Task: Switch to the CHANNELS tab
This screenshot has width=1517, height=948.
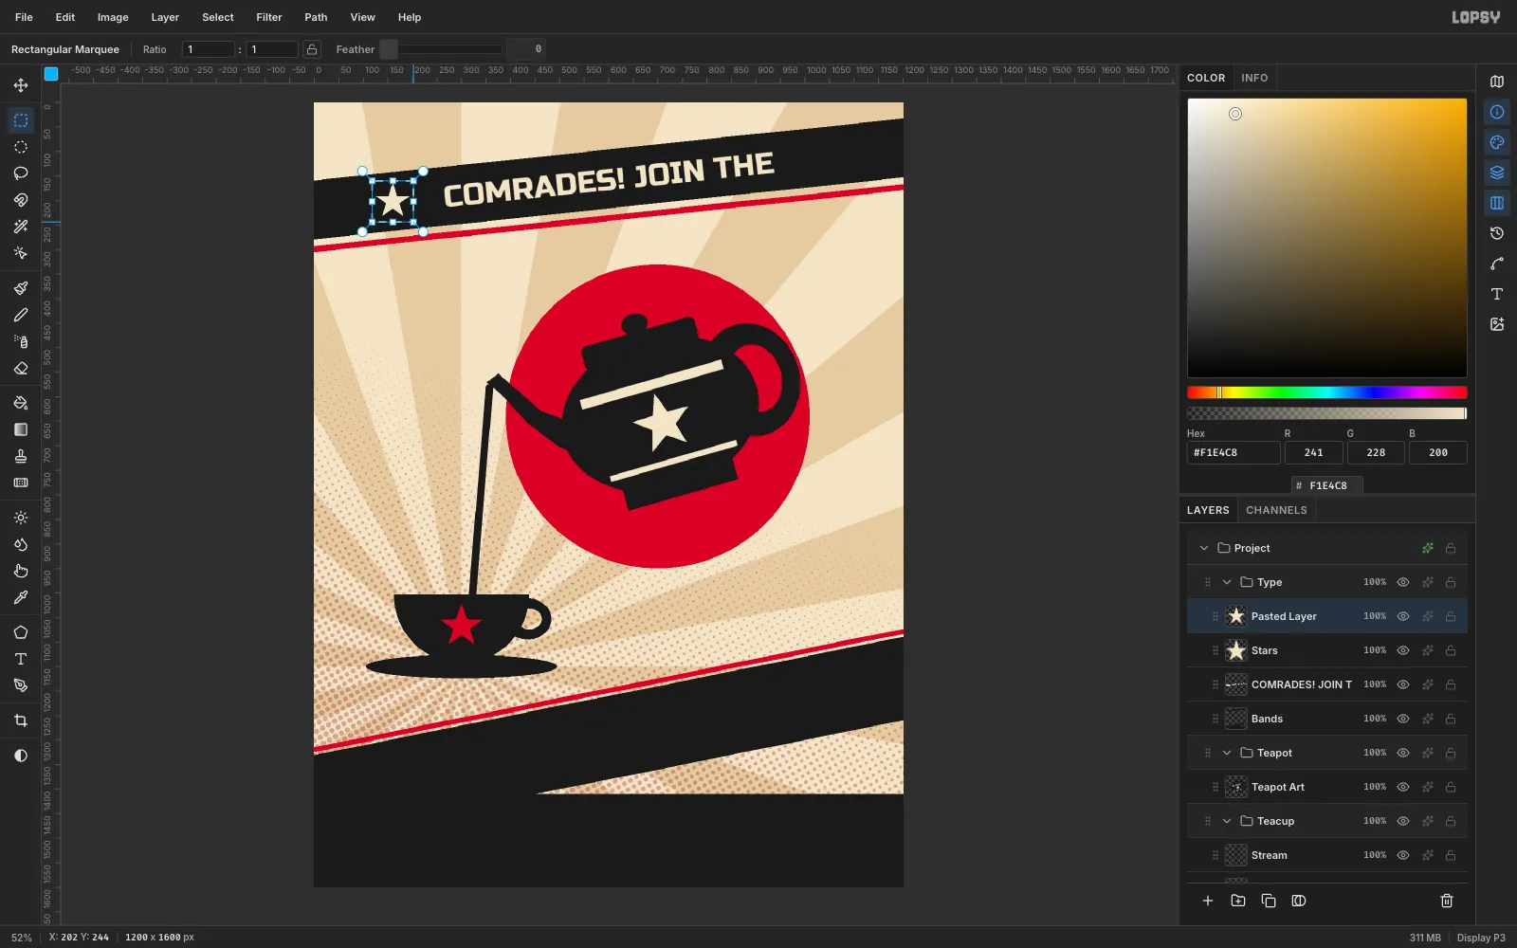Action: coord(1276,510)
